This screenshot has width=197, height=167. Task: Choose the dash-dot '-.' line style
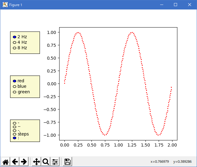(14, 131)
